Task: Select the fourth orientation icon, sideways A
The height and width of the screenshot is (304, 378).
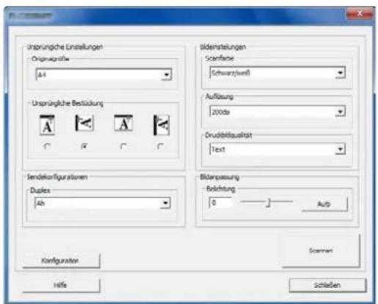Action: pyautogui.click(x=161, y=125)
